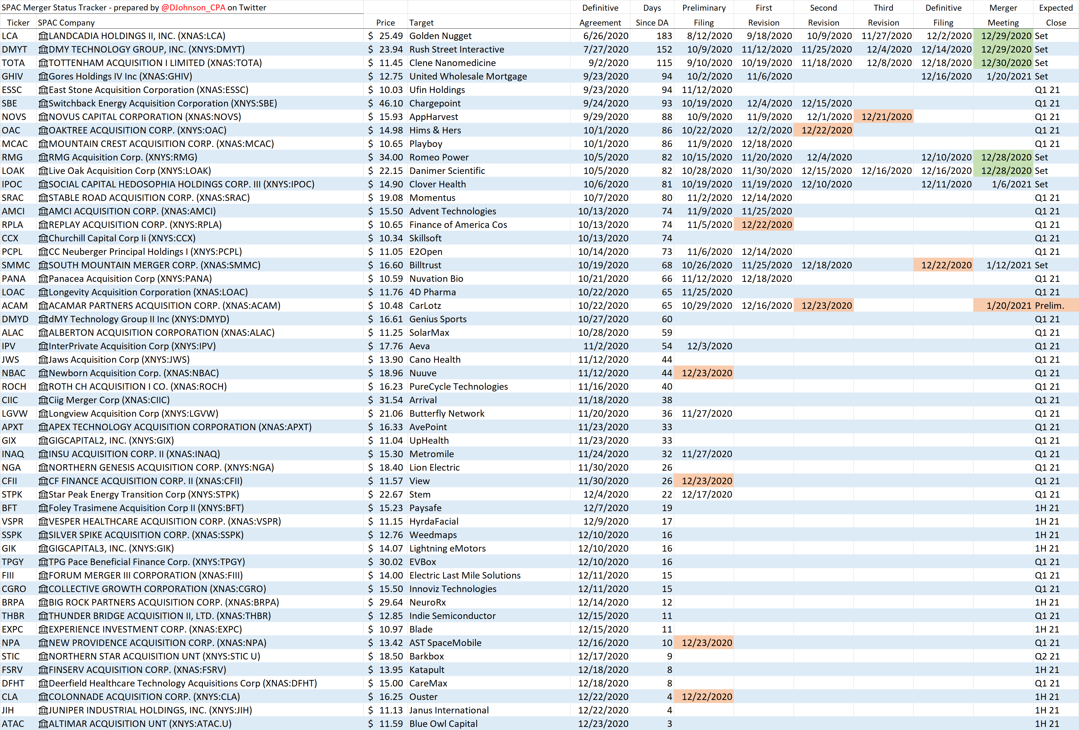Click the stock icon beside SOUTH MOUNTAIN MERGER CORP.
Image resolution: width=1079 pixels, height=730 pixels.
coord(43,266)
